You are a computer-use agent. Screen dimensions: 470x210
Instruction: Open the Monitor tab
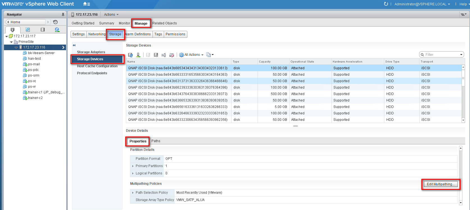(124, 23)
